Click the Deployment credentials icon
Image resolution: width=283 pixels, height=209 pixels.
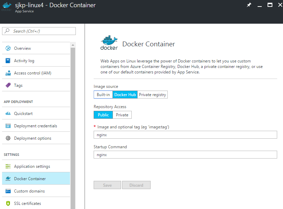click(8, 126)
